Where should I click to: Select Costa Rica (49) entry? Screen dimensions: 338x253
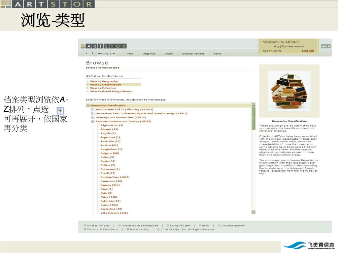coord(111,209)
